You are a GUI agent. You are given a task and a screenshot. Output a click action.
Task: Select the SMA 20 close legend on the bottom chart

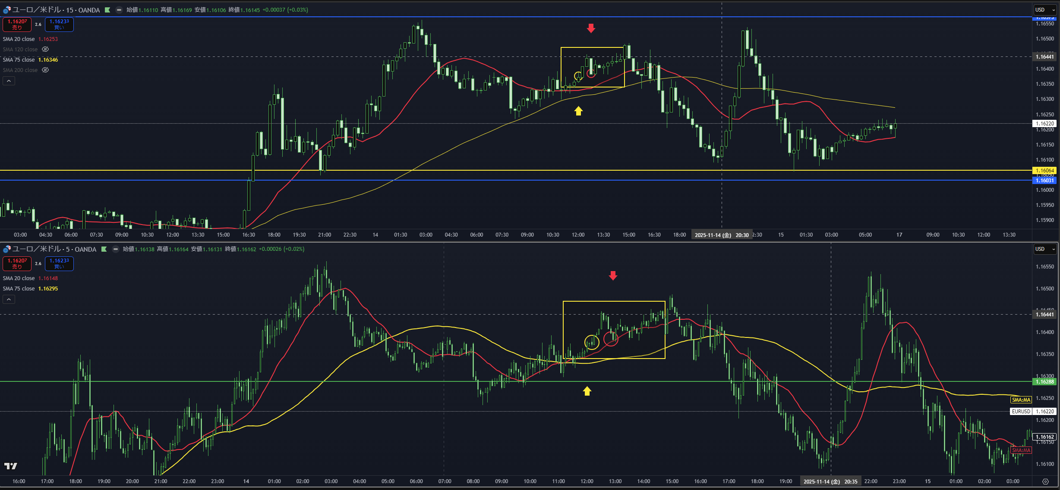(19, 278)
